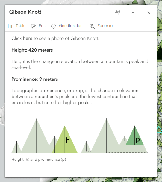Viewport: 162px width, 182px height.
Task: Follow the 'here' photo link
Action: 28,38
